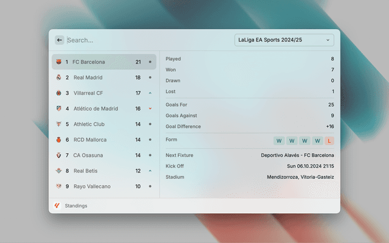Click the back arrow button
The width and height of the screenshot is (389, 243).
click(60, 40)
